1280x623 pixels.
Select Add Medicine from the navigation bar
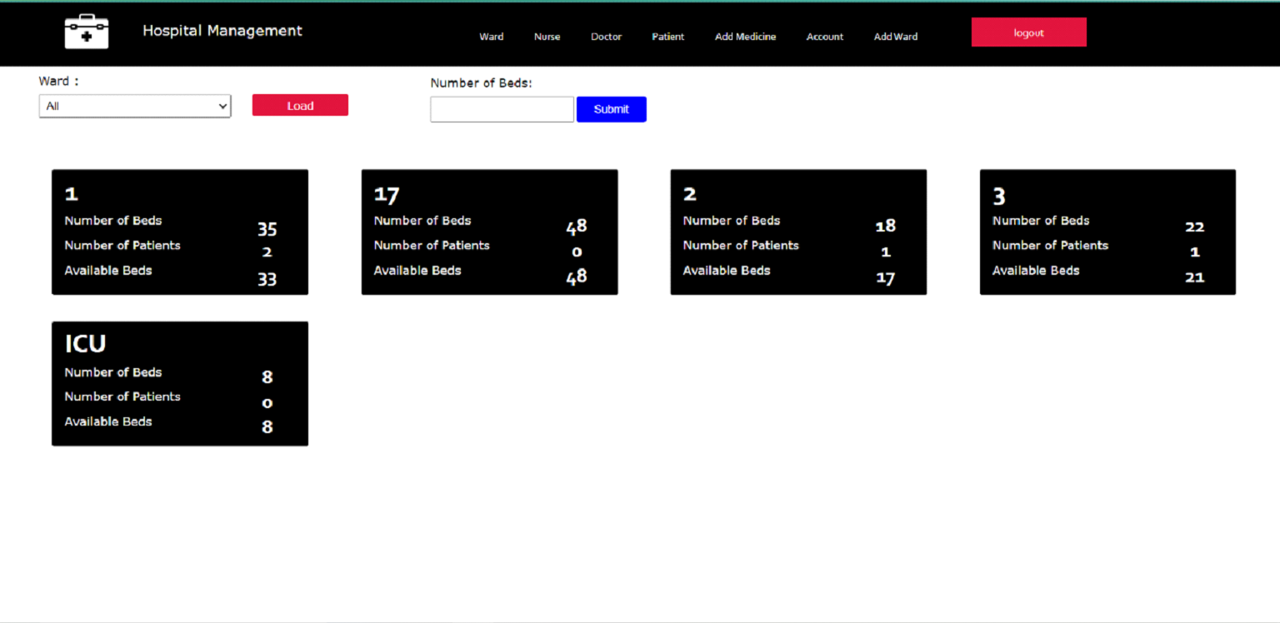(x=745, y=37)
